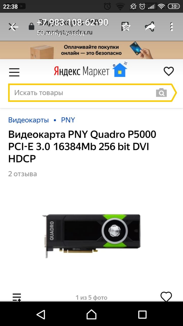Bookmark page with the star icon
Image resolution: width=183 pixels, height=326 pixels.
pyautogui.click(x=126, y=26)
